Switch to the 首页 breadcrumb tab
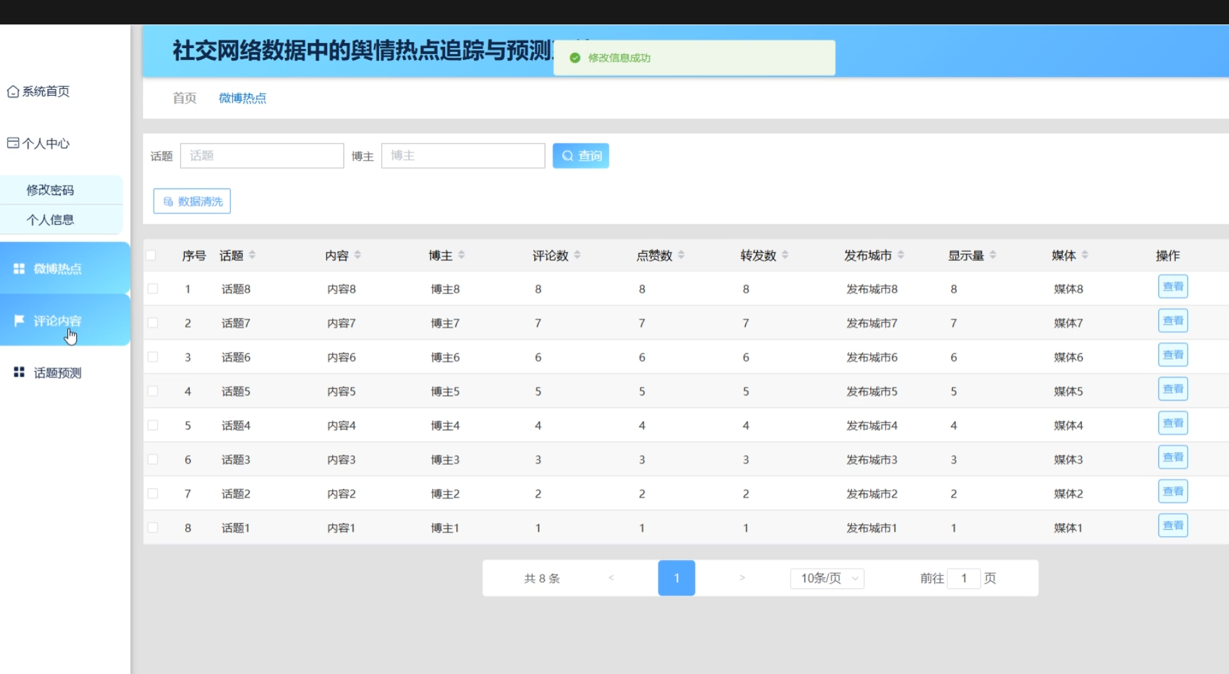Viewport: 1229px width, 674px height. (185, 98)
